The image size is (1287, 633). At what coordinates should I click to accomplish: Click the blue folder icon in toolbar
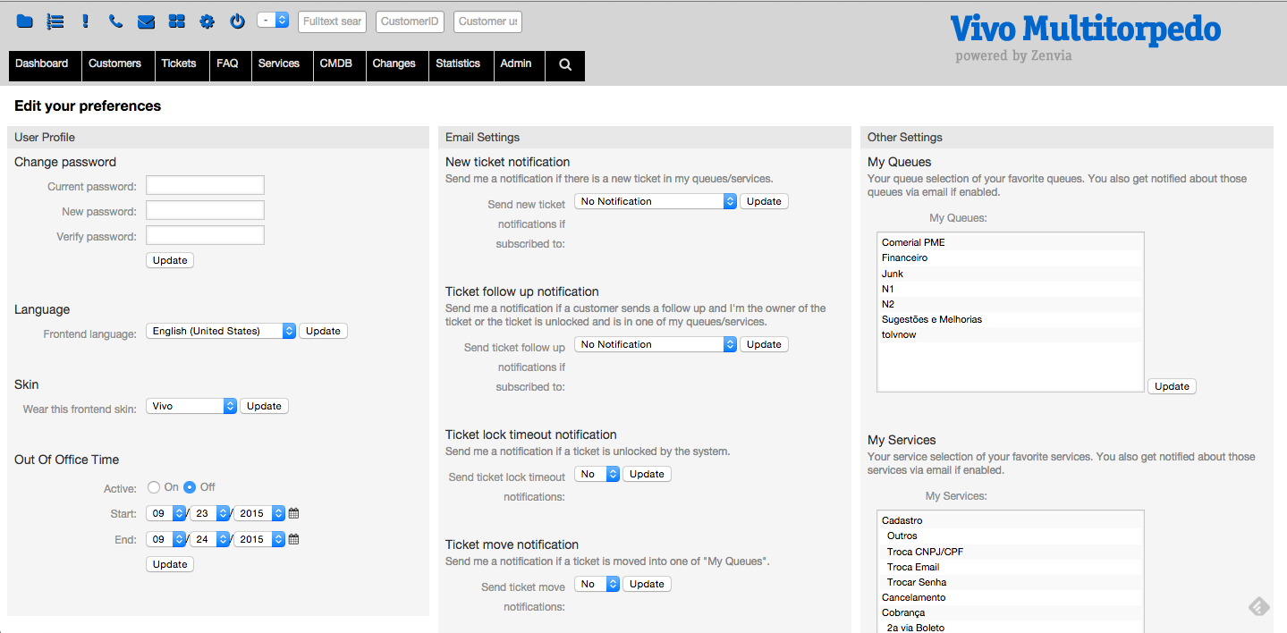click(24, 21)
